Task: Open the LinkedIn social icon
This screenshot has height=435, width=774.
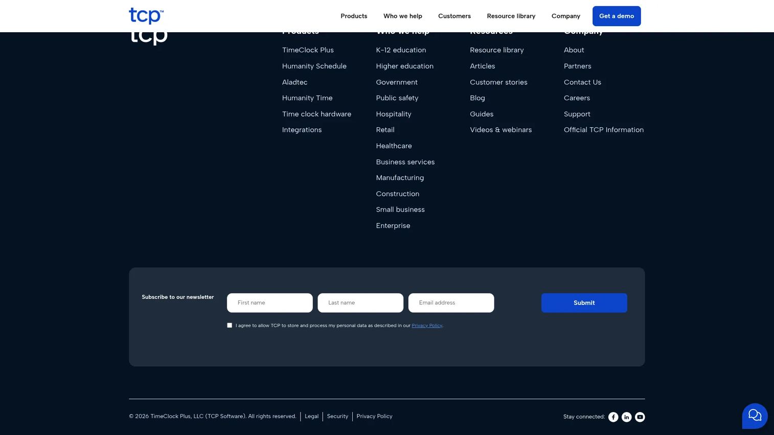Action: [x=626, y=417]
